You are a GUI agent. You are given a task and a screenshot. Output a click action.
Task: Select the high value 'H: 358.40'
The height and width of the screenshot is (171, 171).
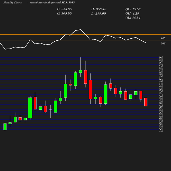tap(99, 9)
